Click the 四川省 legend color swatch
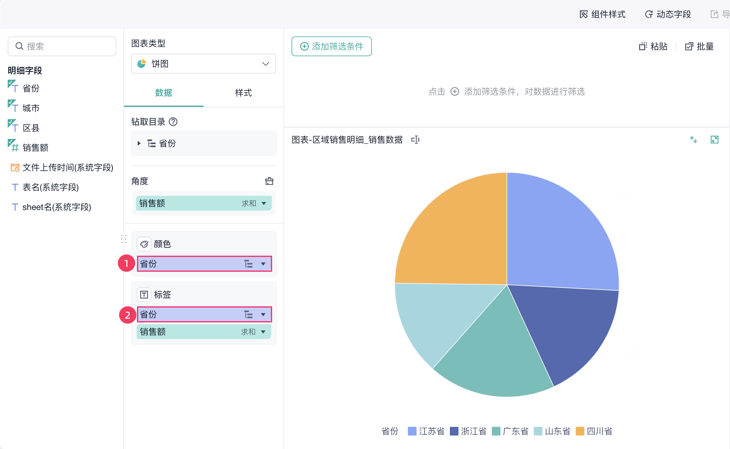The width and height of the screenshot is (730, 449). coord(580,431)
